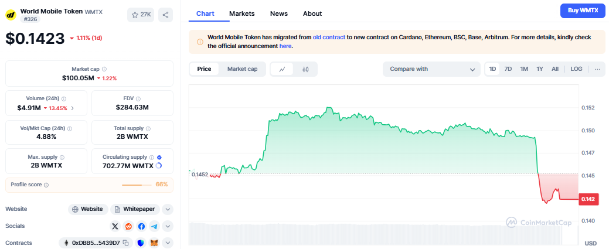Viewport: 609px width, 249px height.
Task: Click the $100.05M market cap value
Action: [x=78, y=78]
